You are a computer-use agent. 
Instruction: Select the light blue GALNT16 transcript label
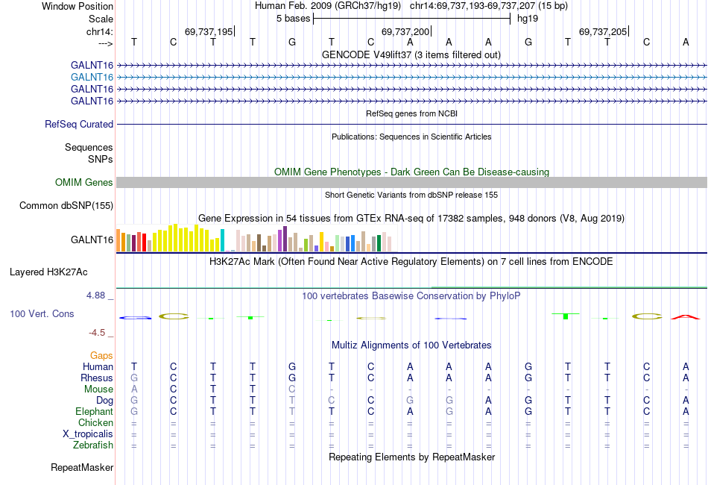92,78
